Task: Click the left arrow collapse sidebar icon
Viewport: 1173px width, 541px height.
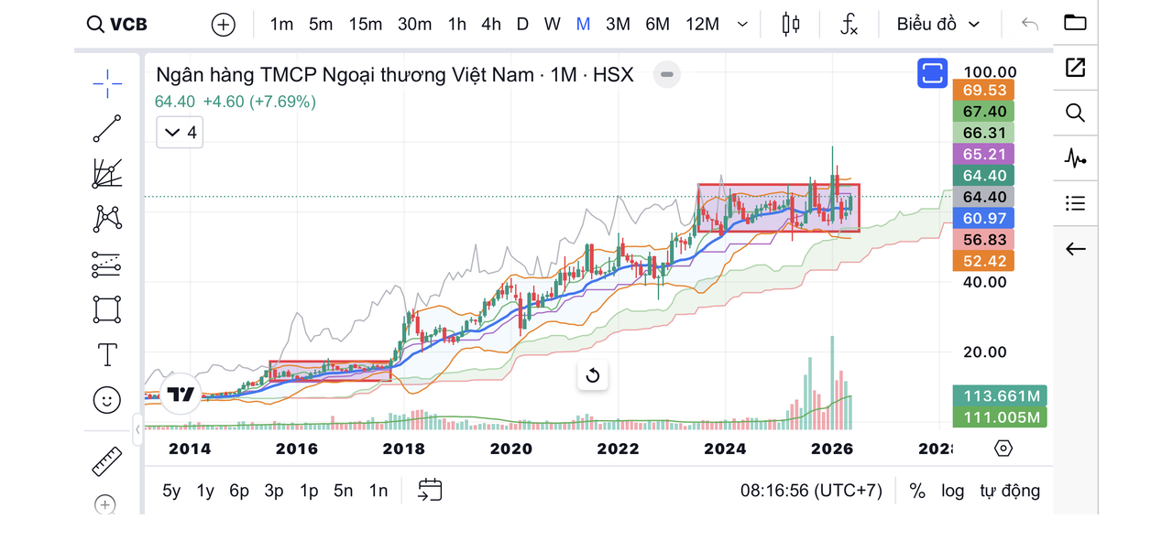Action: point(1075,249)
